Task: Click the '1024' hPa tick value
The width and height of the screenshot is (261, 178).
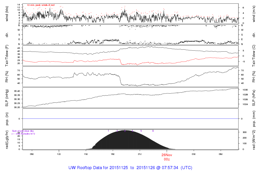Action: pyautogui.click(x=245, y=104)
